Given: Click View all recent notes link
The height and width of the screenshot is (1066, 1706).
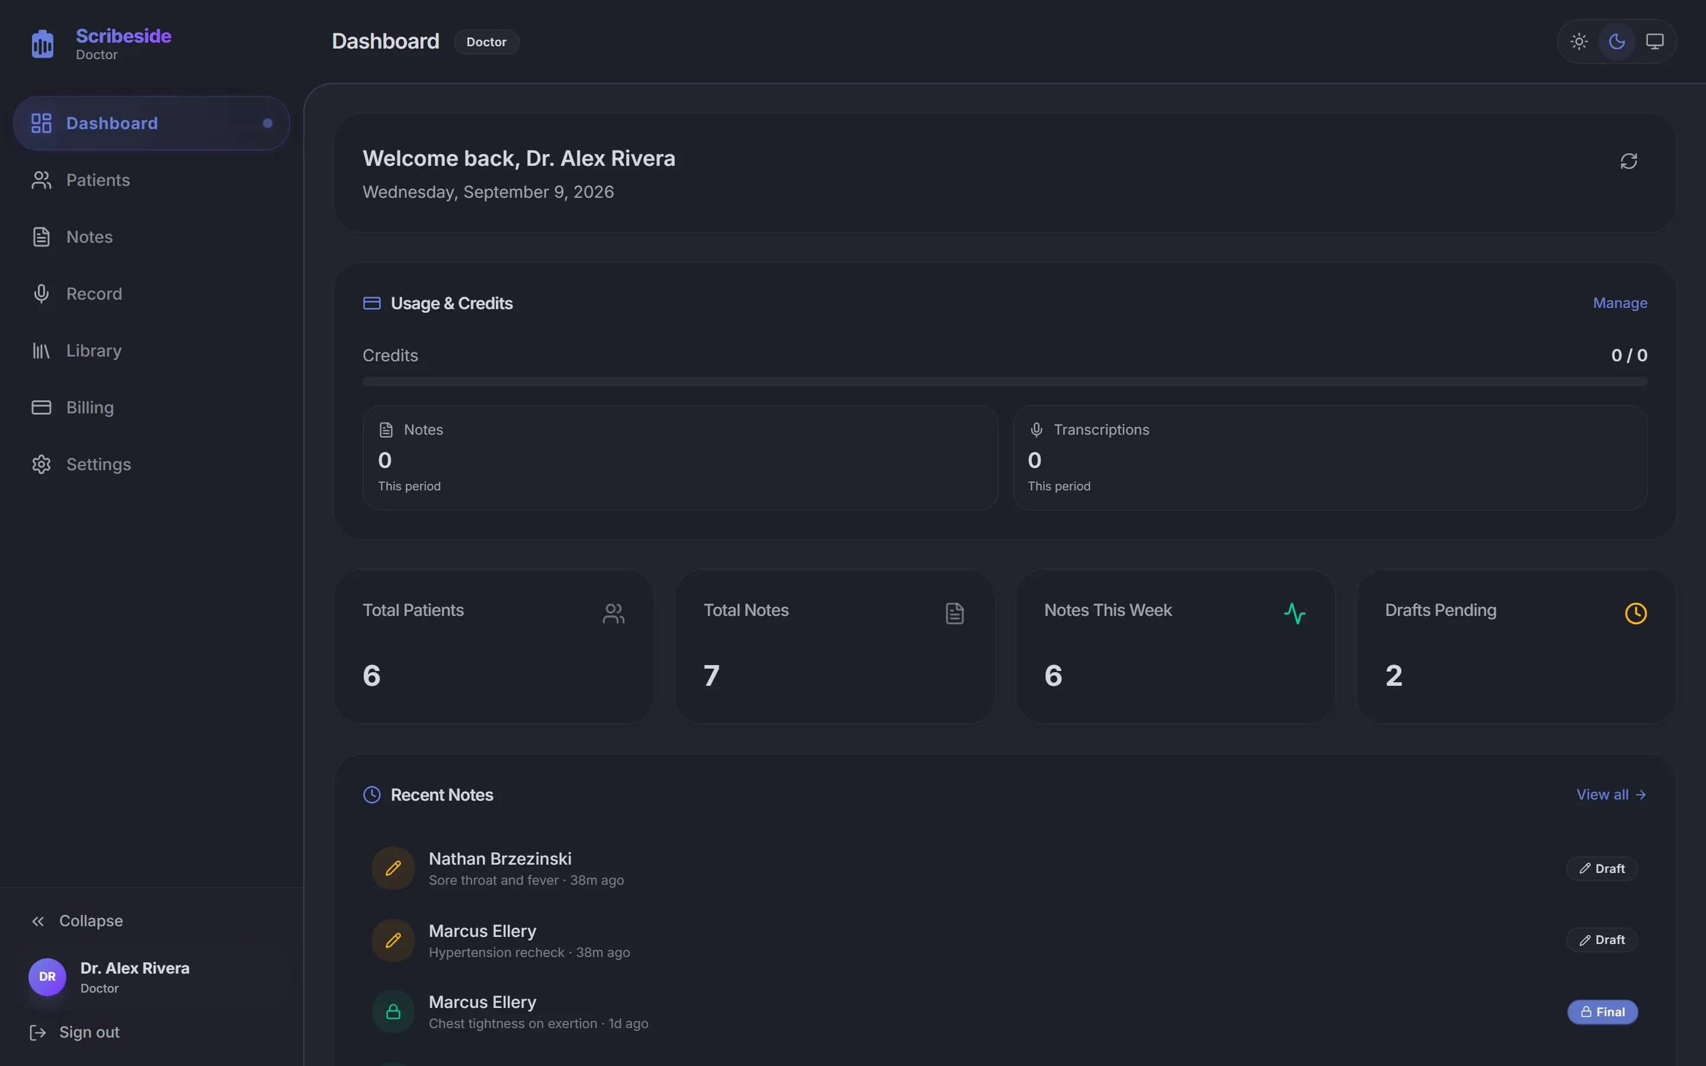Looking at the screenshot, I should 1611,795.
